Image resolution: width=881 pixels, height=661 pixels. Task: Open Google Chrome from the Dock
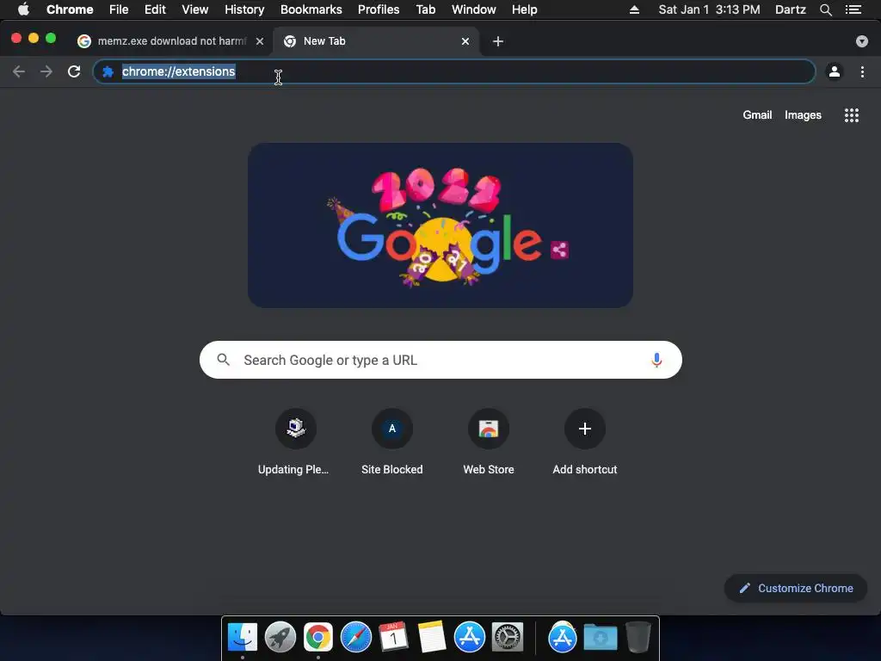pyautogui.click(x=318, y=638)
